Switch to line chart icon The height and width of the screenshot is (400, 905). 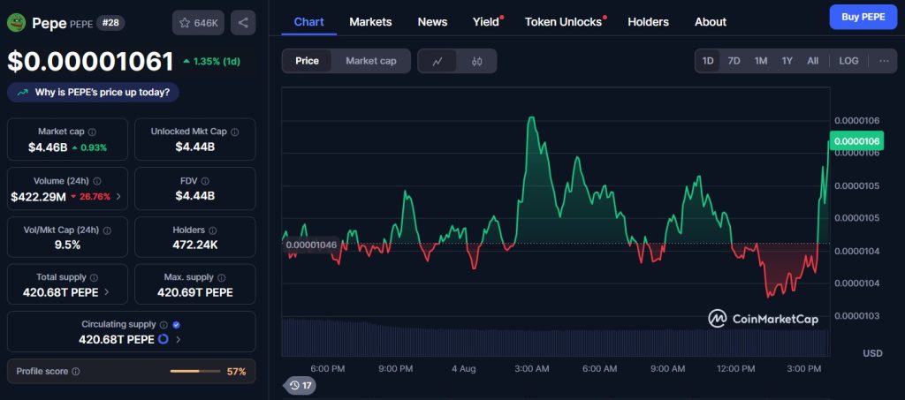pos(437,61)
